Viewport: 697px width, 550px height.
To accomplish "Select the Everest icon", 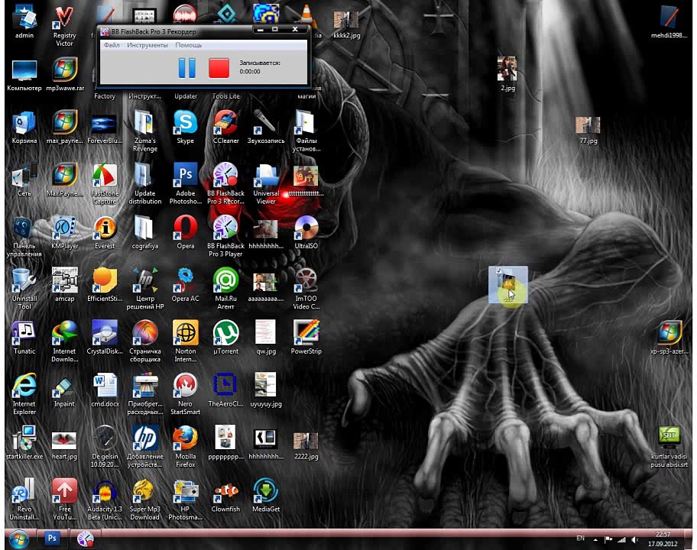I will 105,232.
